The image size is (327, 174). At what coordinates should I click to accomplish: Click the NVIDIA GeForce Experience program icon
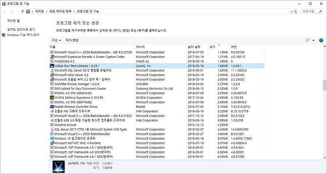pyautogui.click(x=52, y=97)
